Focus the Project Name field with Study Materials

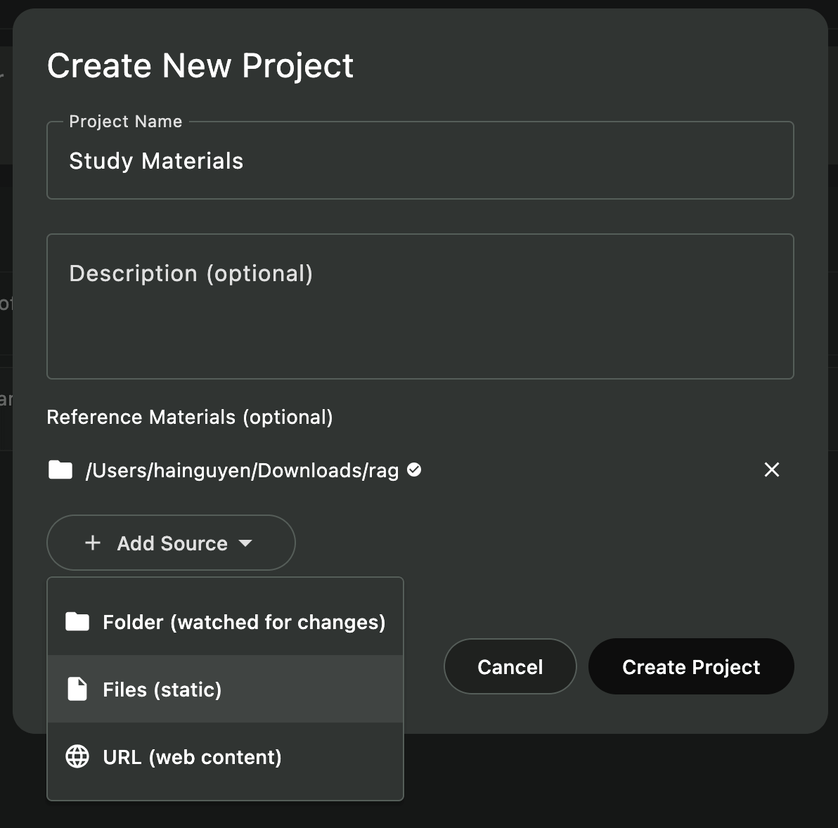(420, 161)
